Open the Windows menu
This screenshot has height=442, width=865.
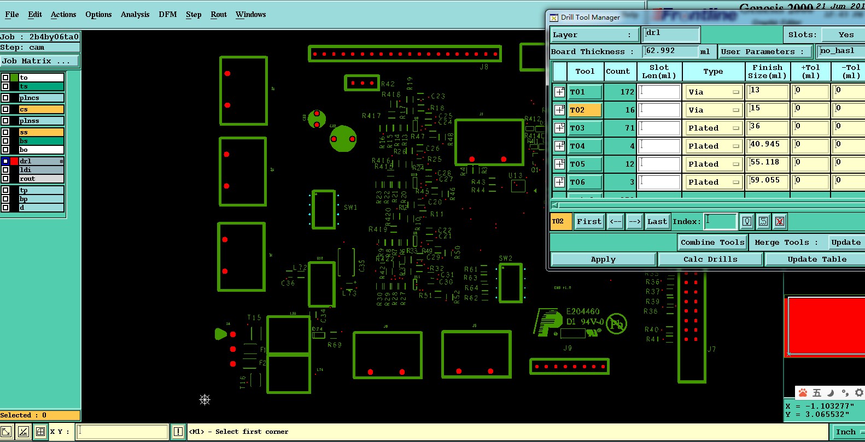[x=250, y=14]
